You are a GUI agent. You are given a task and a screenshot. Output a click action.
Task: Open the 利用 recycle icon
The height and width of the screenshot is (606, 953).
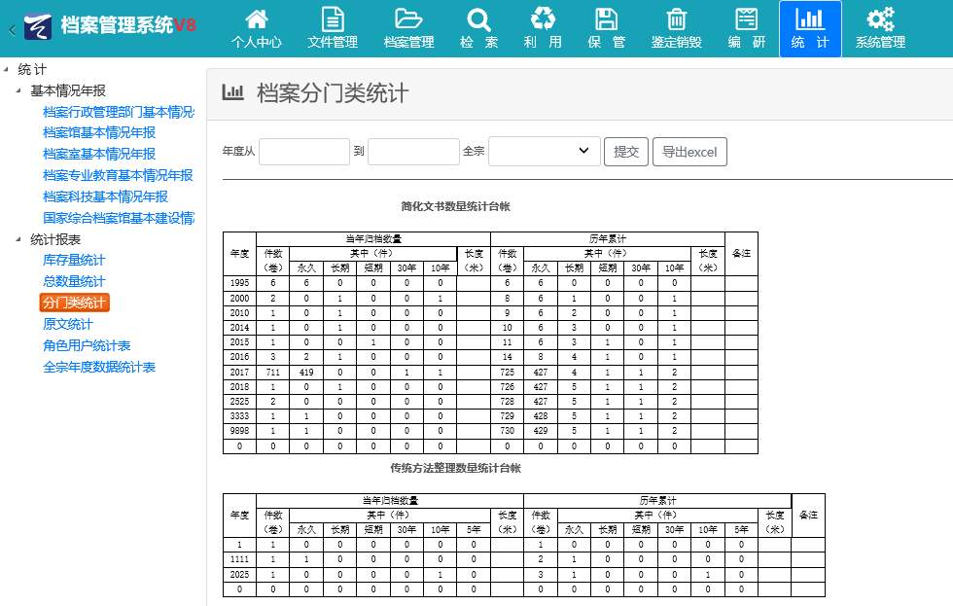coord(543,20)
